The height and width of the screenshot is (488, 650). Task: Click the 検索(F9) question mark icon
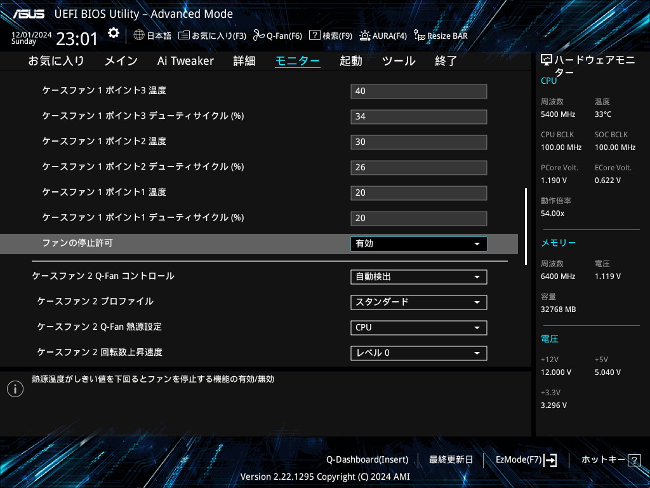[x=315, y=36]
